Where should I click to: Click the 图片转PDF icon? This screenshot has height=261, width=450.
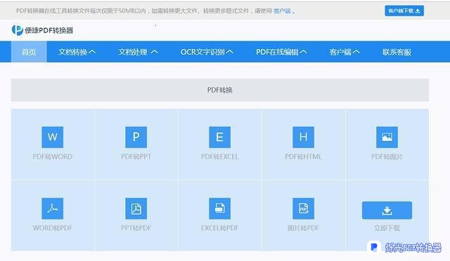tap(303, 208)
